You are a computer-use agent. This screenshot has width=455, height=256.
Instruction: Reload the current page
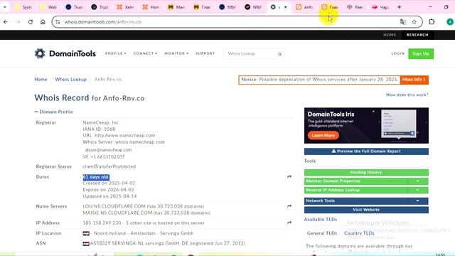30,22
